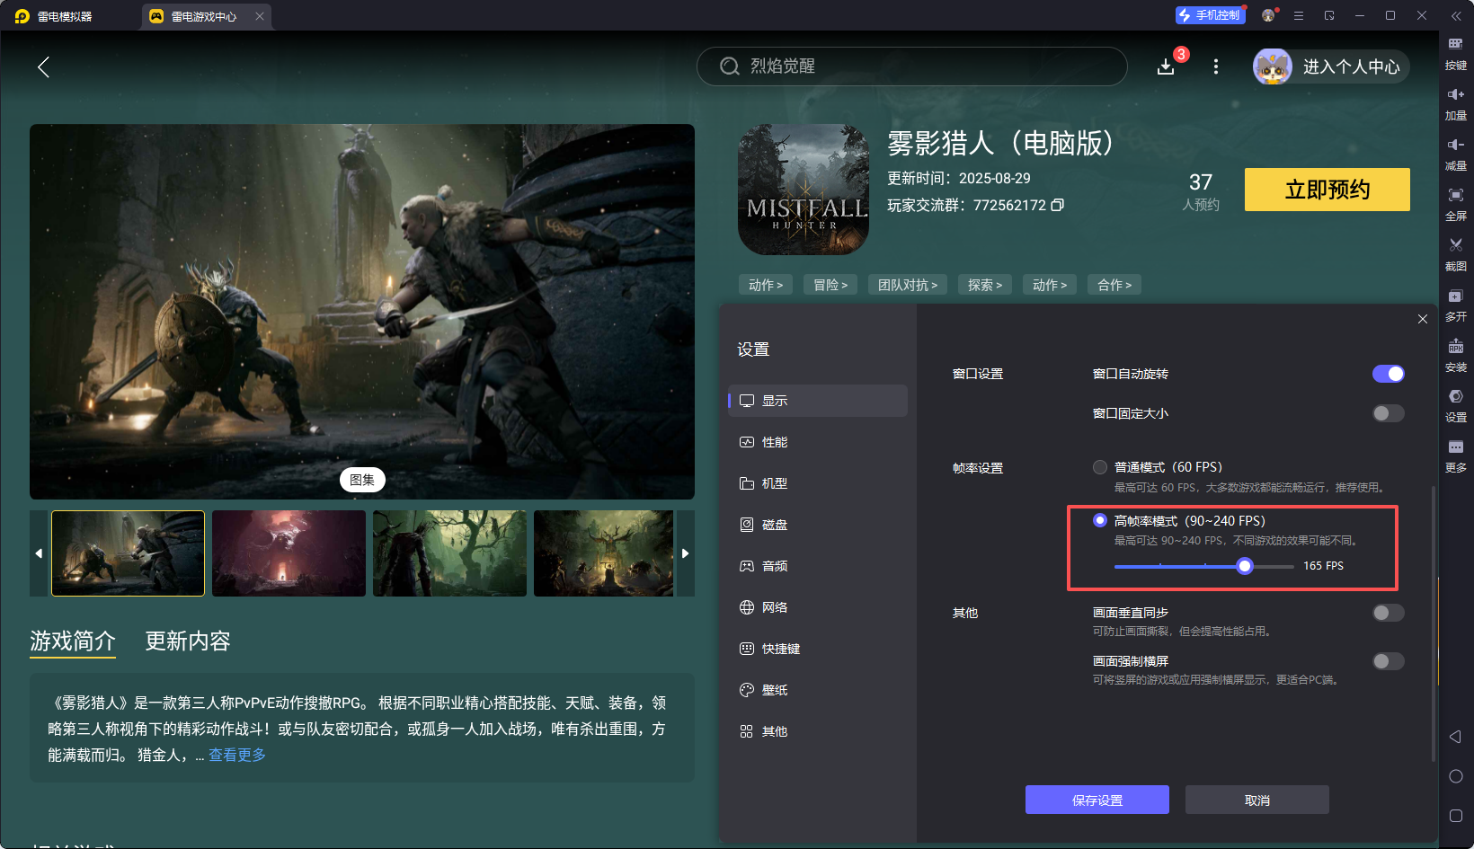Open the title bar hamburger menu
This screenshot has width=1474, height=849.
pos(1299,15)
